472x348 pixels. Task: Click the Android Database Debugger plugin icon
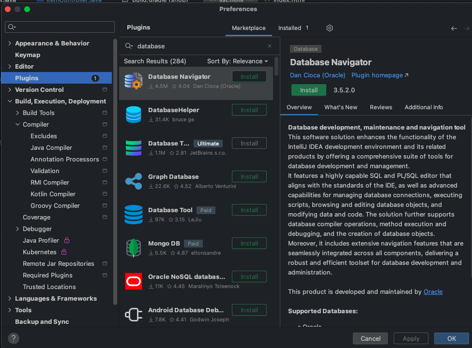(x=133, y=315)
